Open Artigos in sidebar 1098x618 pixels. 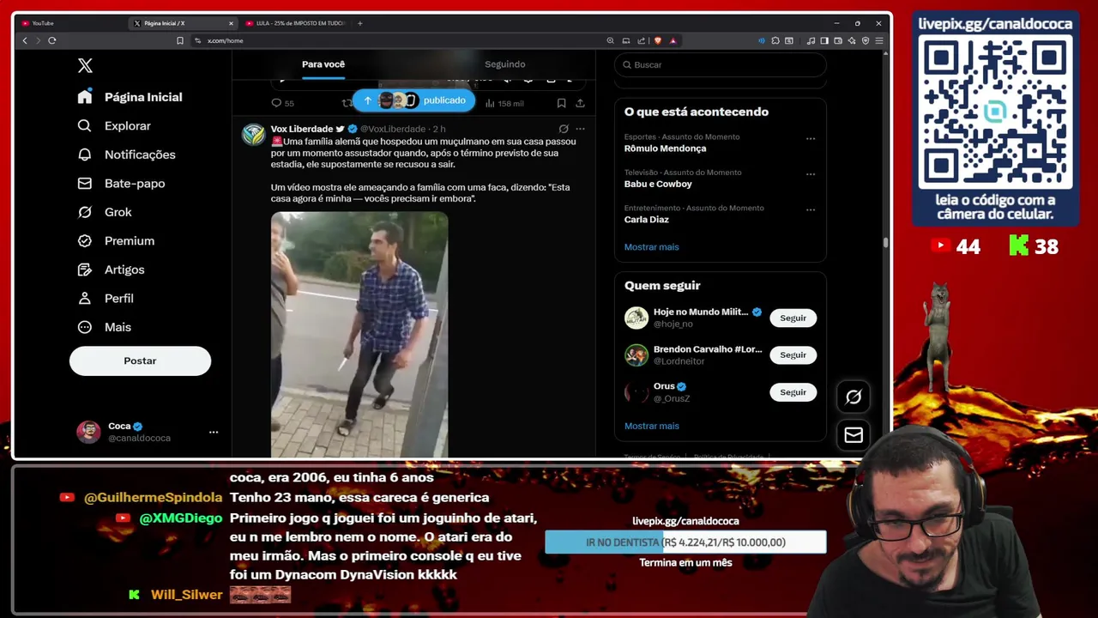[111, 270]
